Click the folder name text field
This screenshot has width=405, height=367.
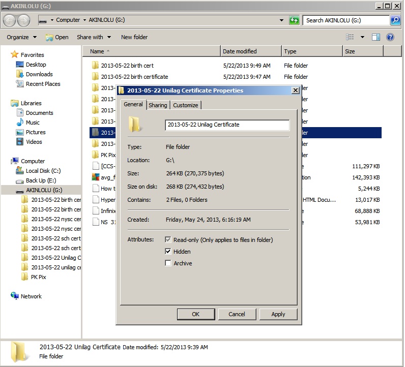coord(227,125)
